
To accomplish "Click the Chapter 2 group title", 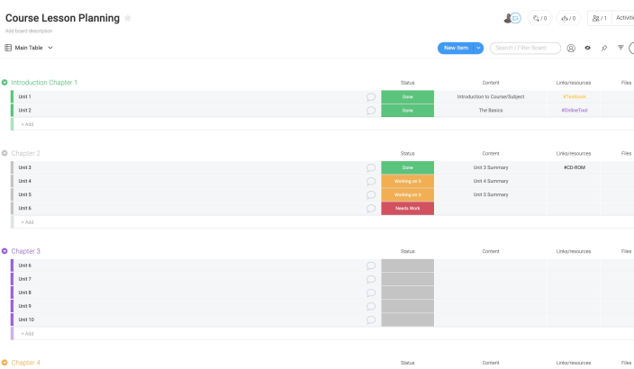I will click(25, 153).
